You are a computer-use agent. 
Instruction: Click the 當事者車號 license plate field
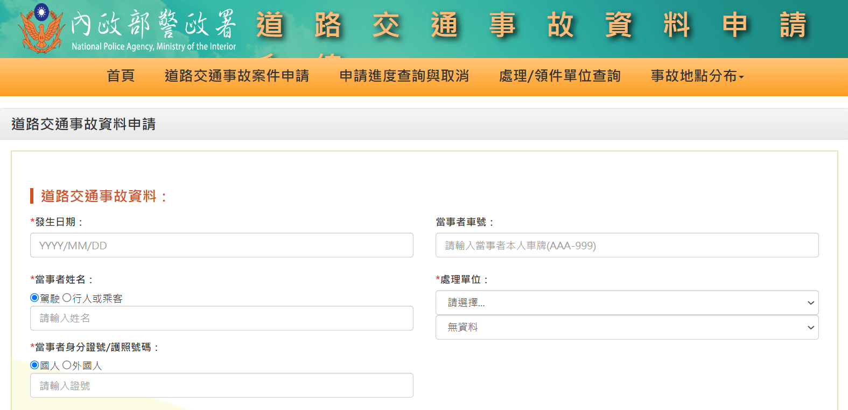point(627,245)
